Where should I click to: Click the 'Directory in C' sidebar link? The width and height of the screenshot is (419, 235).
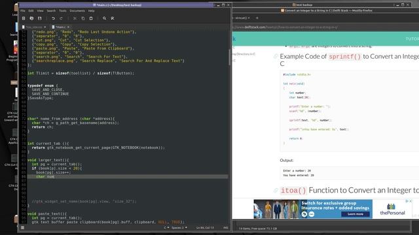(244, 54)
